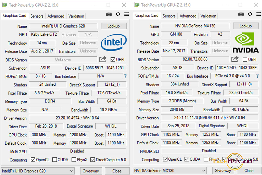Click Bus Interface question mark in Intel window
Viewport: 262px width, 175px height.
click(x=125, y=76)
